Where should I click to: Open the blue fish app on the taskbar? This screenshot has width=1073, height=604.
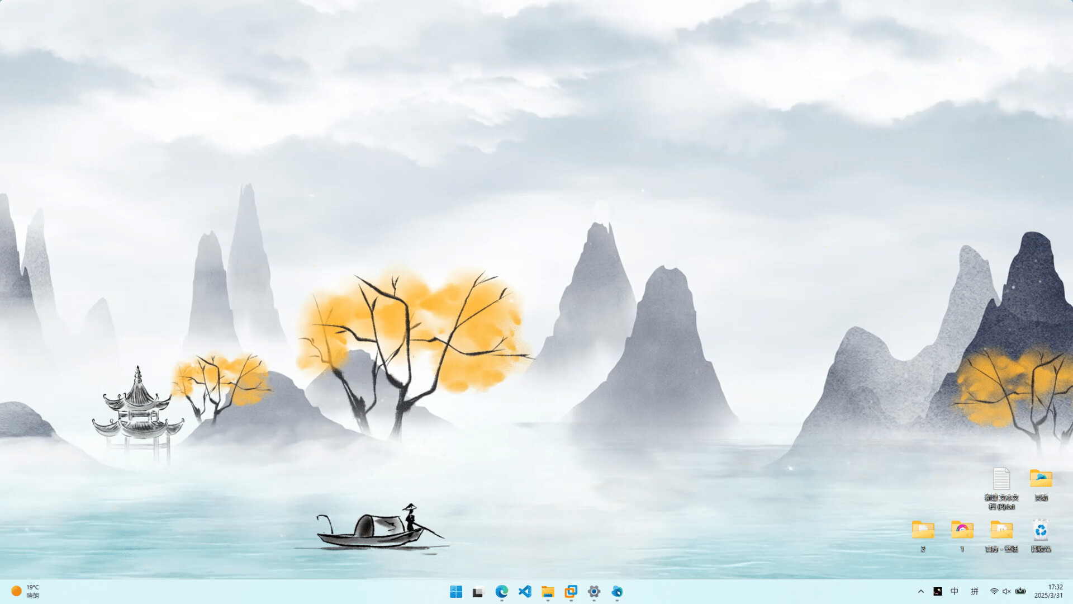[617, 592]
